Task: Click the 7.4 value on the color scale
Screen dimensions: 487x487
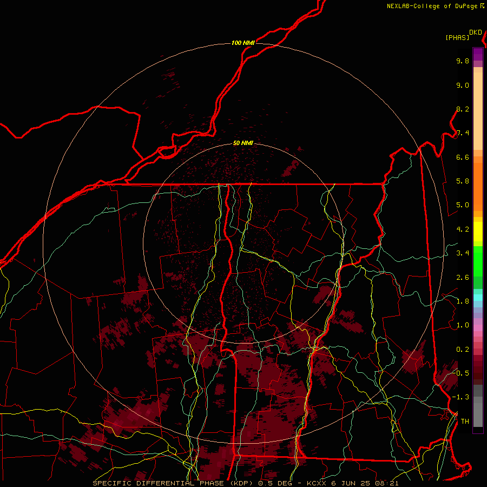Action: click(x=463, y=133)
